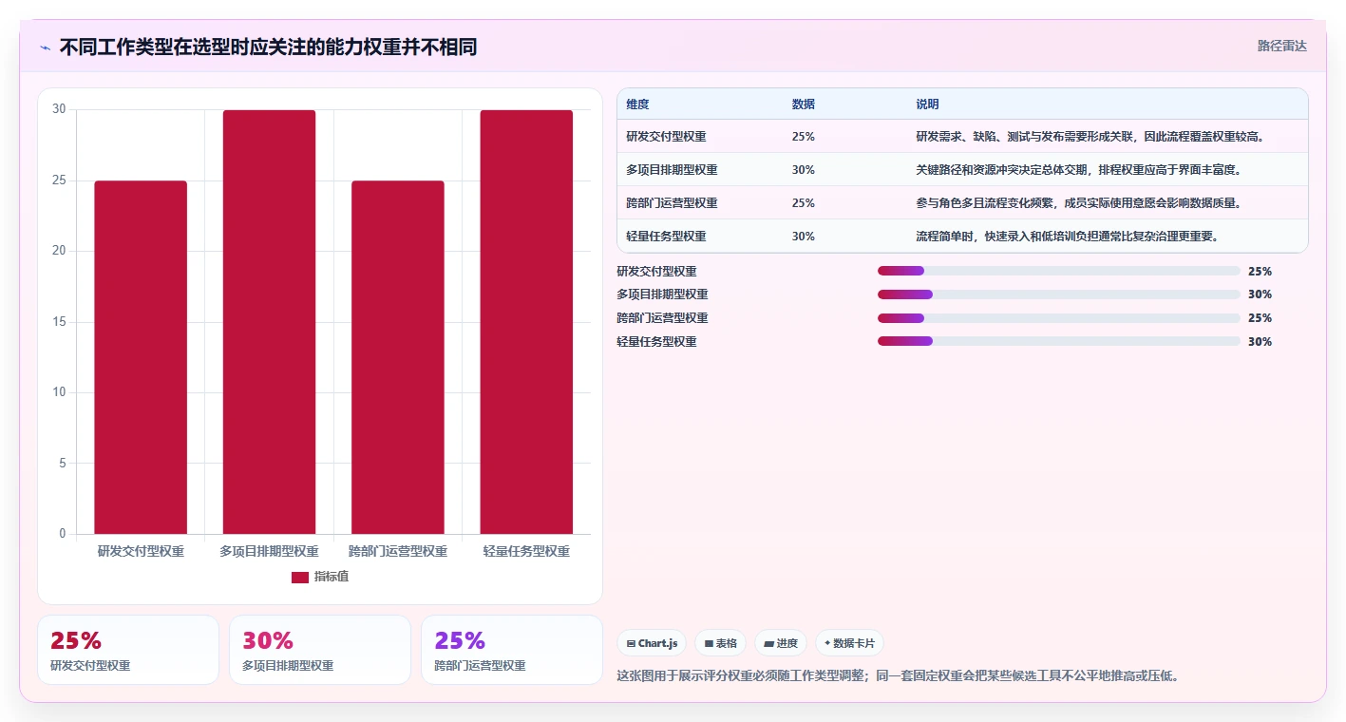Click the 多项目排期型权重 progress bar

pyautogui.click(x=1059, y=294)
